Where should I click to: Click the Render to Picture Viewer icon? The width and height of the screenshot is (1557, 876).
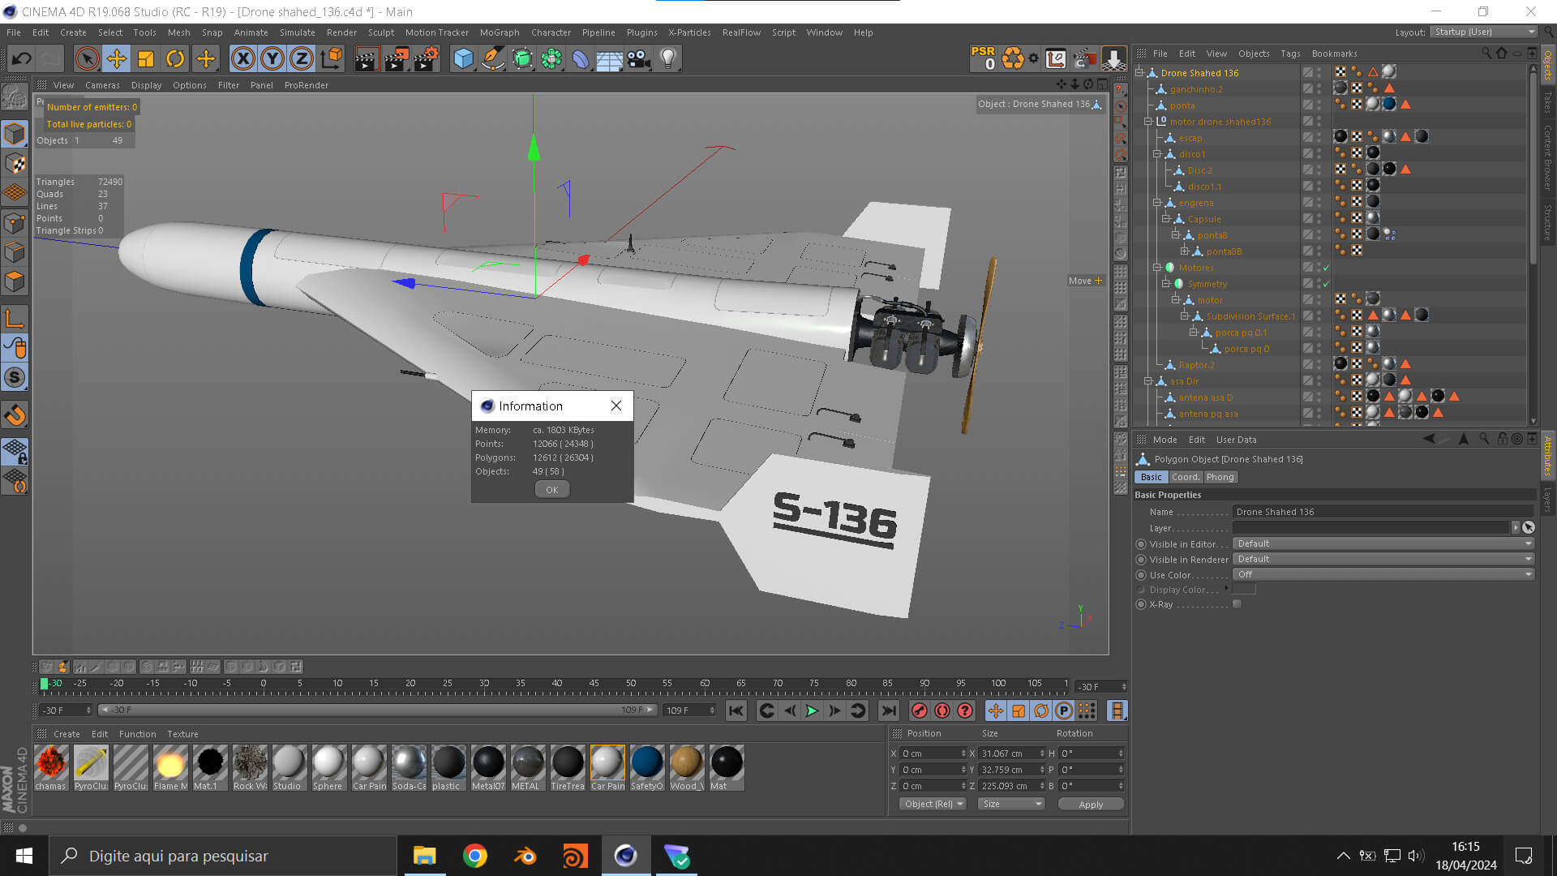(396, 58)
